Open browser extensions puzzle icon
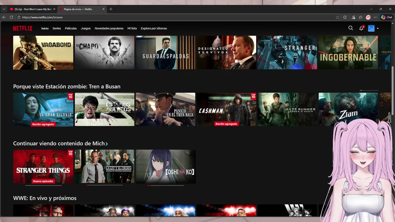This screenshot has width=395, height=222. tap(345, 17)
